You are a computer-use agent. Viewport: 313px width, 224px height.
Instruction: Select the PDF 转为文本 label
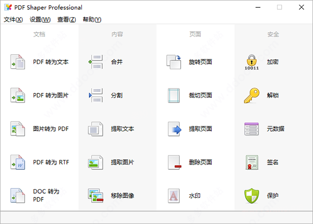(x=51, y=62)
